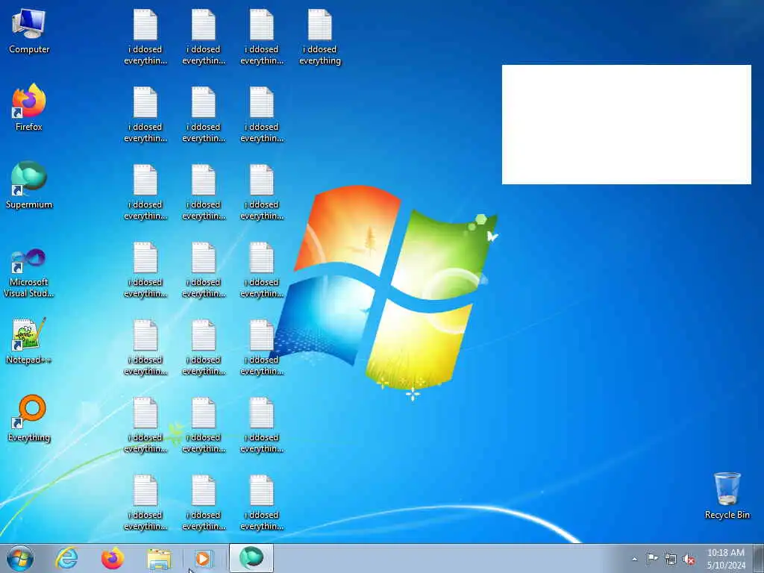Launch Internet Explorer from the taskbar
The image size is (764, 573).
click(x=66, y=558)
